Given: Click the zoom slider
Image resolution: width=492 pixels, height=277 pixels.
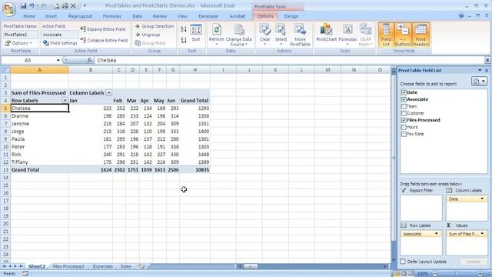Looking at the screenshot, I should click(x=457, y=274).
